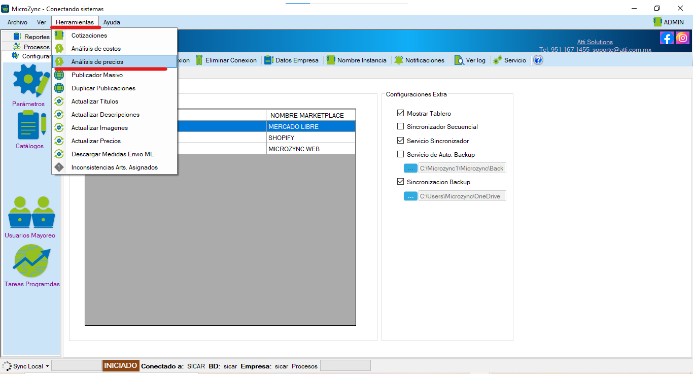The height and width of the screenshot is (374, 693).
Task: Click Ver log in the toolbar
Action: [x=470, y=60]
